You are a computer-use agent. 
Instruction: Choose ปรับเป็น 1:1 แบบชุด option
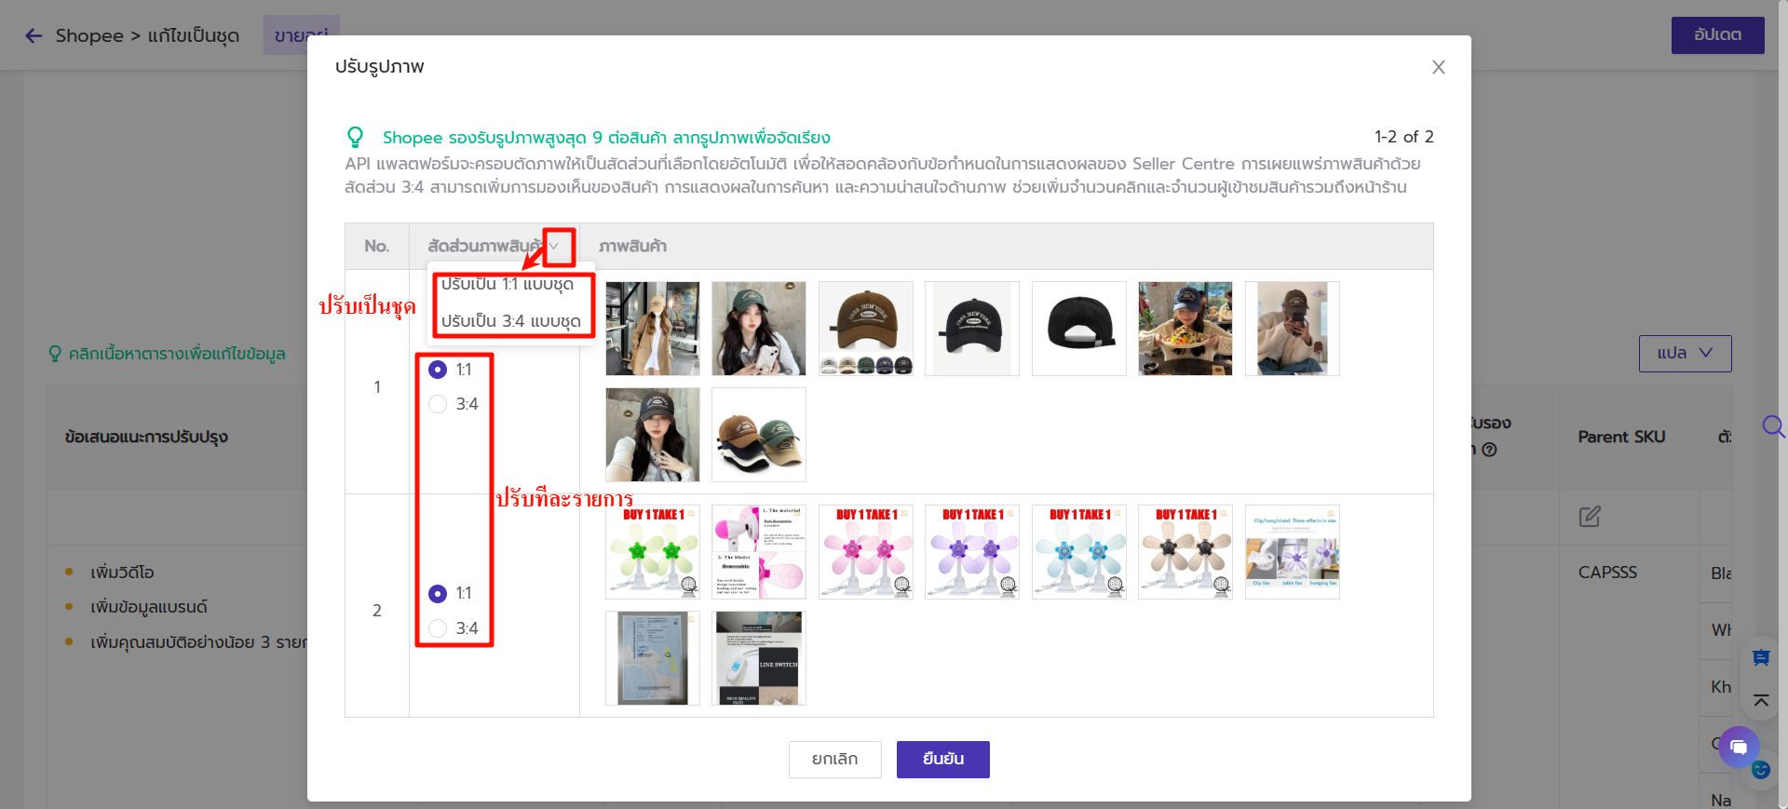(x=508, y=284)
